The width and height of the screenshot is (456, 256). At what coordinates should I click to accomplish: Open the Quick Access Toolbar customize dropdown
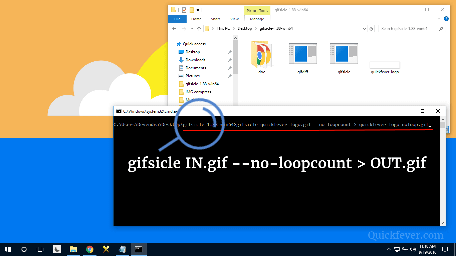click(198, 10)
